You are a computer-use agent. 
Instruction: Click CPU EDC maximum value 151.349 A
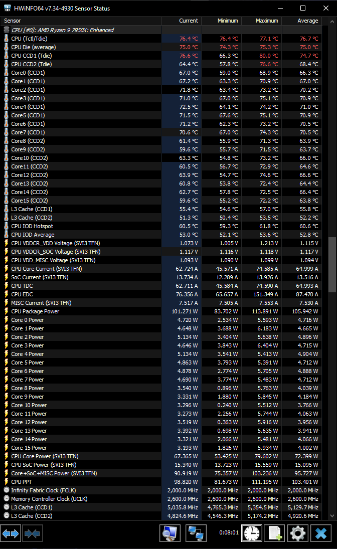click(265, 294)
